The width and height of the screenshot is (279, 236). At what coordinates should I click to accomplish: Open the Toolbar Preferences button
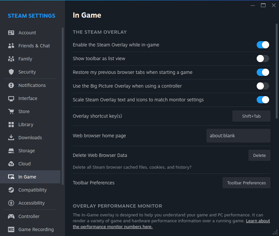click(246, 183)
